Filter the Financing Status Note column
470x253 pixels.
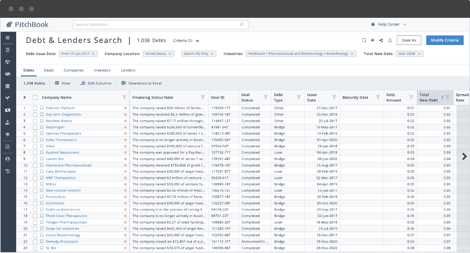[x=203, y=97]
